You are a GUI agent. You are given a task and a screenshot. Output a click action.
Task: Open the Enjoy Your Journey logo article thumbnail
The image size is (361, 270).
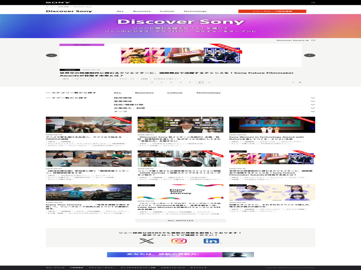coord(180,193)
